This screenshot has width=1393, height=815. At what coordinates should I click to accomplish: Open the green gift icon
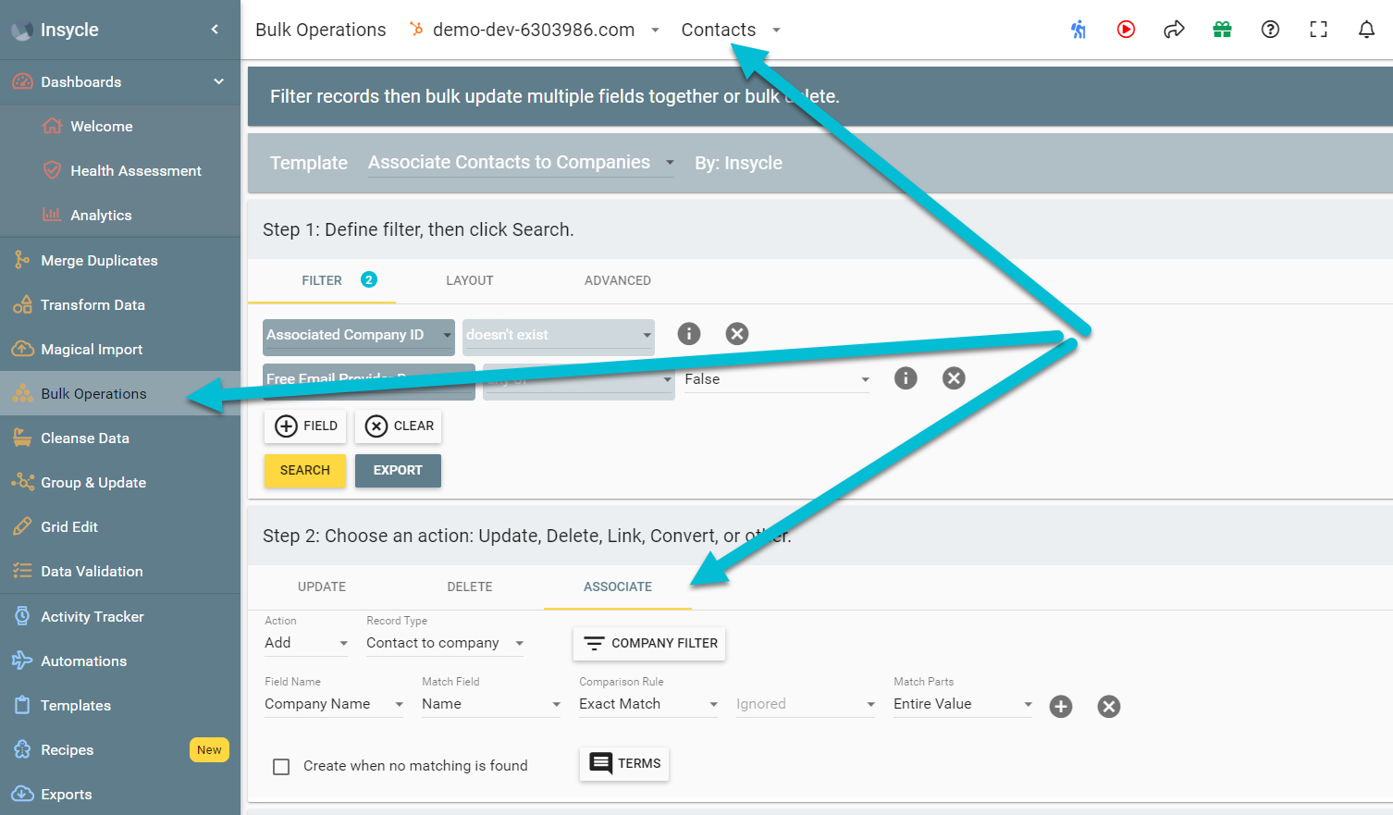point(1222,30)
